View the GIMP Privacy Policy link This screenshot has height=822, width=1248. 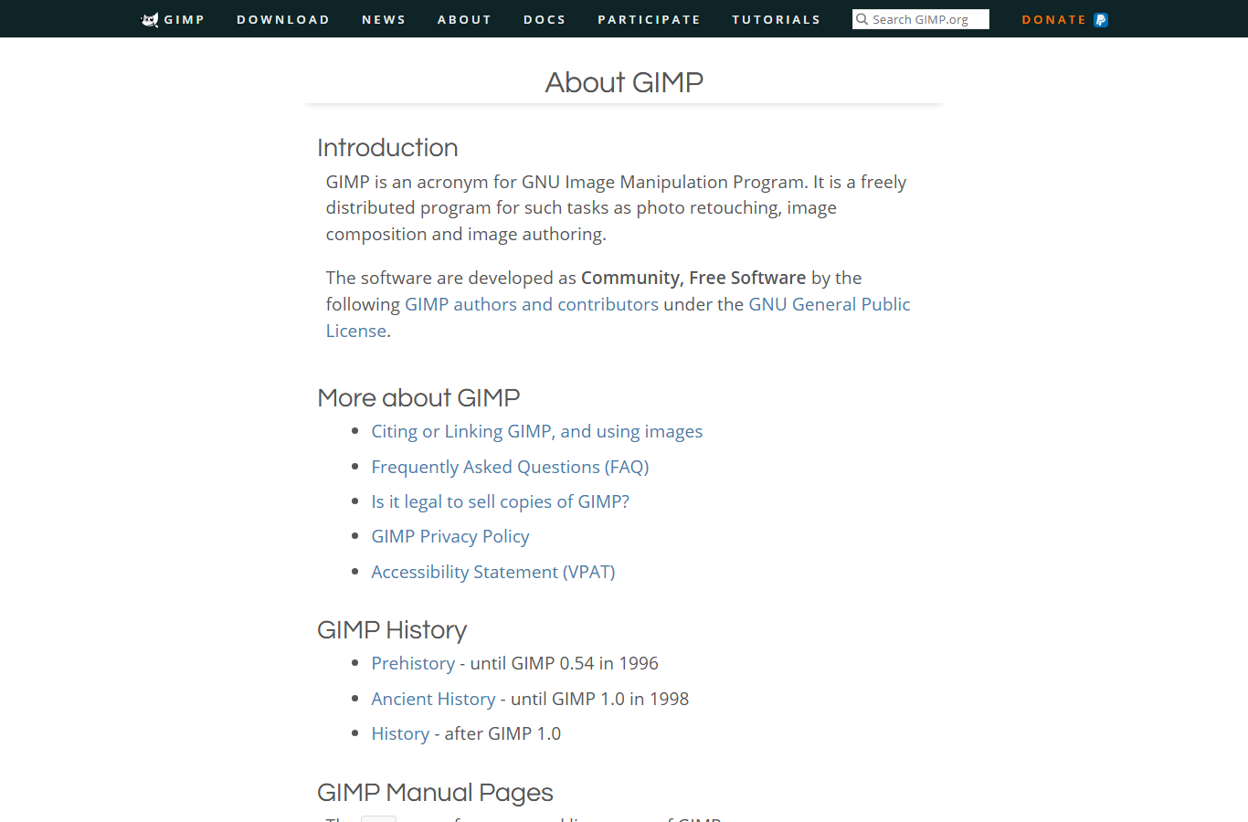point(450,536)
